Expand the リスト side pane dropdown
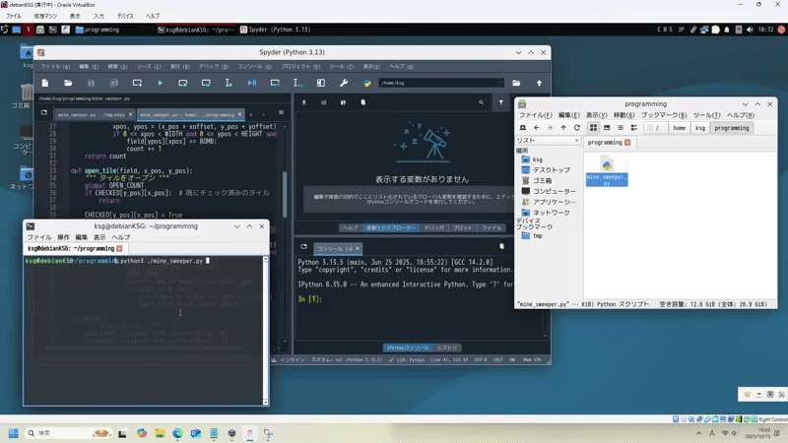The width and height of the screenshot is (788, 443). pos(574,141)
